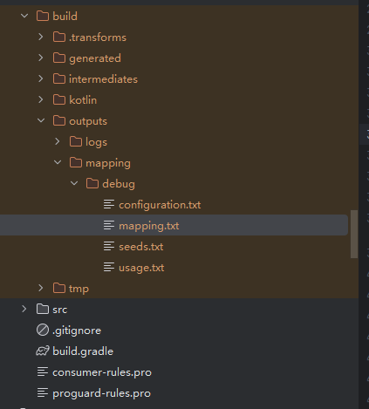
Task: Click the proguard-rules.pro file icon
Action: pos(43,392)
